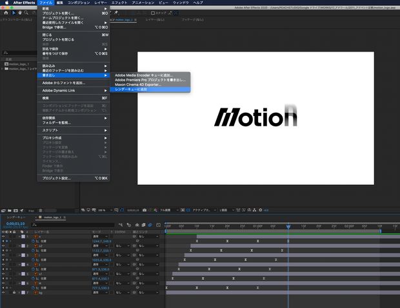Screen dimensions: 400x308
Task: Select the レイヤー (なし) viewer tab
Action: tap(155, 19)
